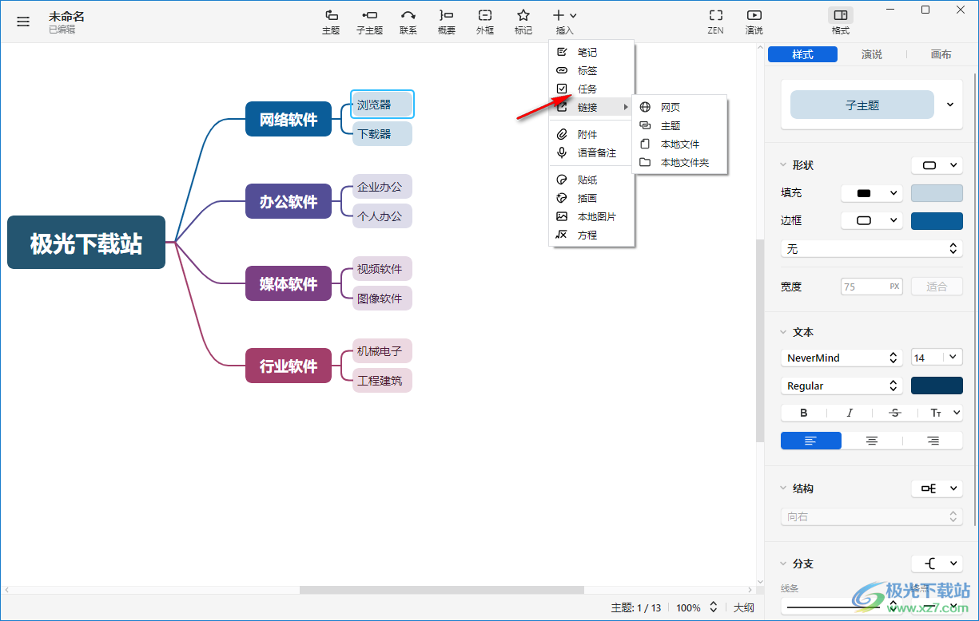Choose 本地图片 local image item
This screenshot has height=621, width=979.
(592, 216)
